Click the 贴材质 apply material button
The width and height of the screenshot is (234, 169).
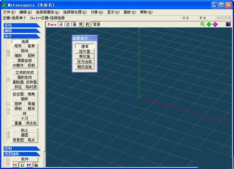(31, 87)
